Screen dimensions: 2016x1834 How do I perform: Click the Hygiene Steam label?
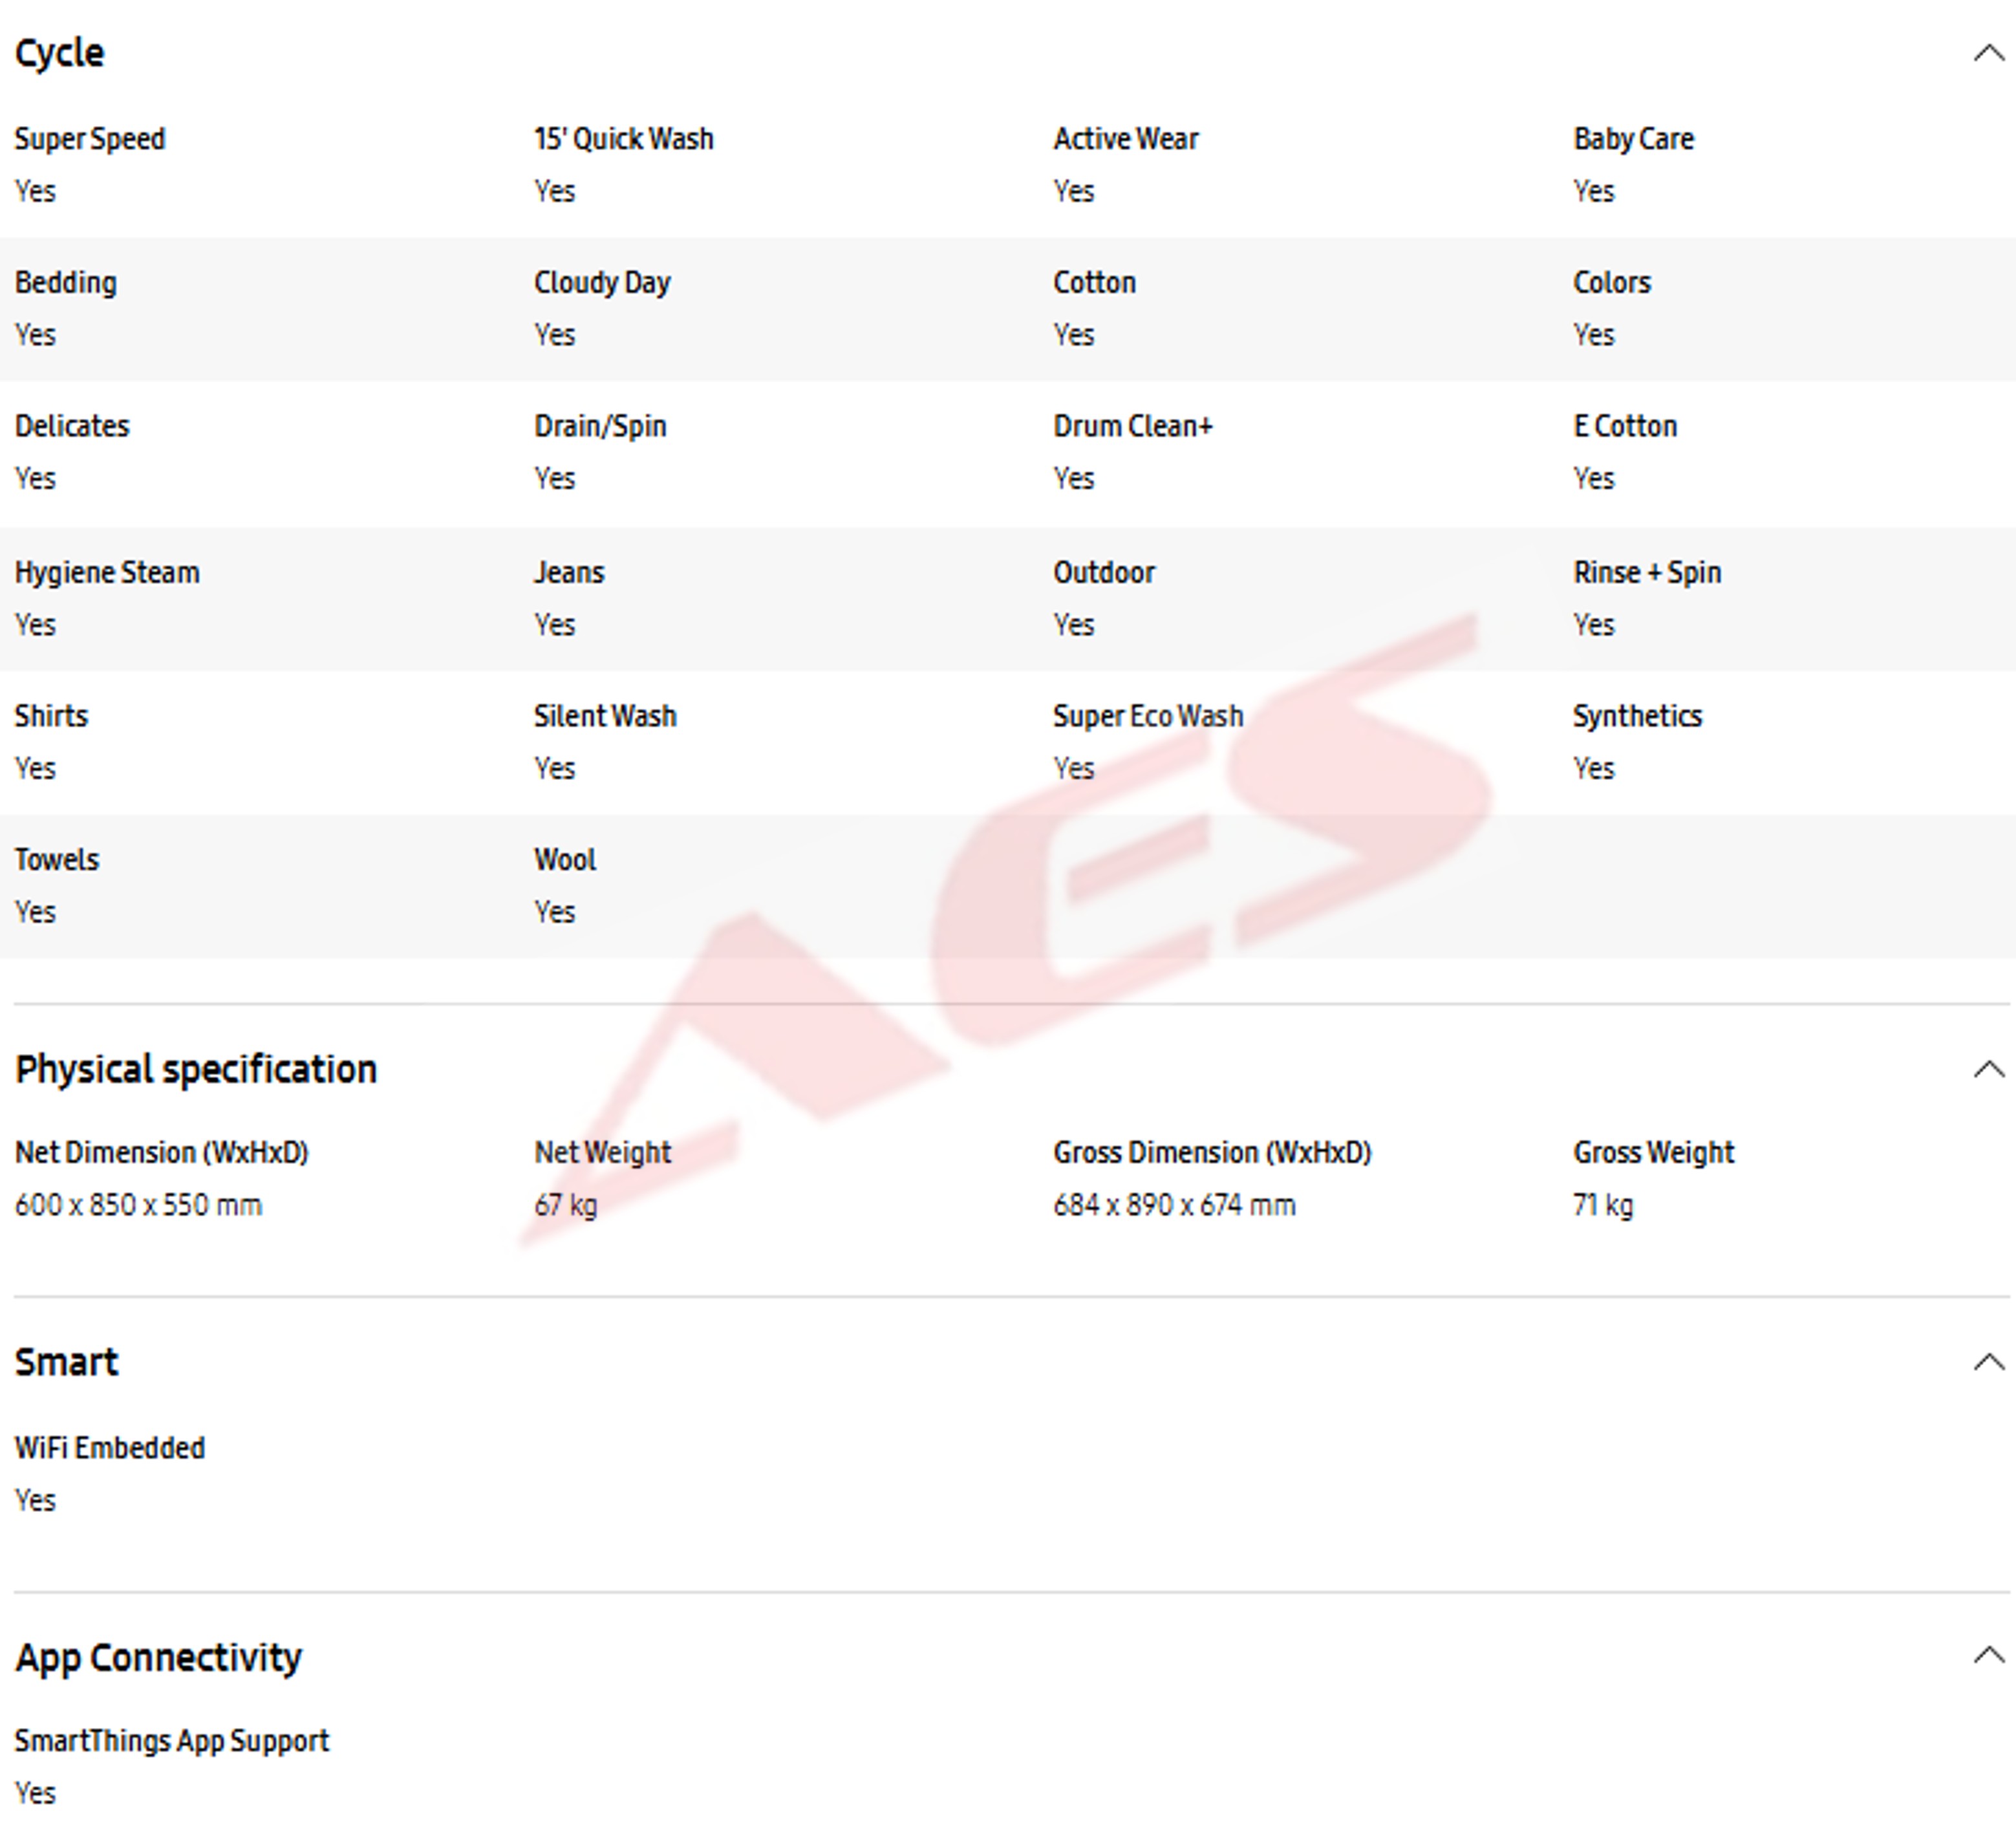click(x=107, y=572)
